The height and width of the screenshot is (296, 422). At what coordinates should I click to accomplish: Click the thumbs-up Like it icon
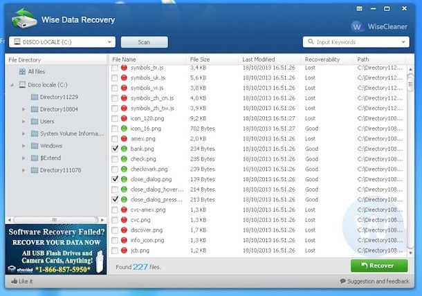click(15, 281)
